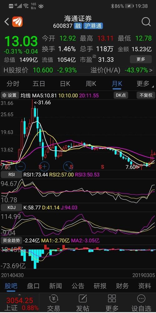Open the search magnifier icon
This screenshot has height=313, width=156.
coord(146,22)
